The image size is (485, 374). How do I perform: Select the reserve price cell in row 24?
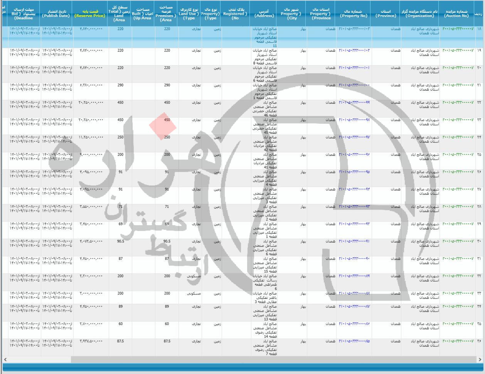91,137
